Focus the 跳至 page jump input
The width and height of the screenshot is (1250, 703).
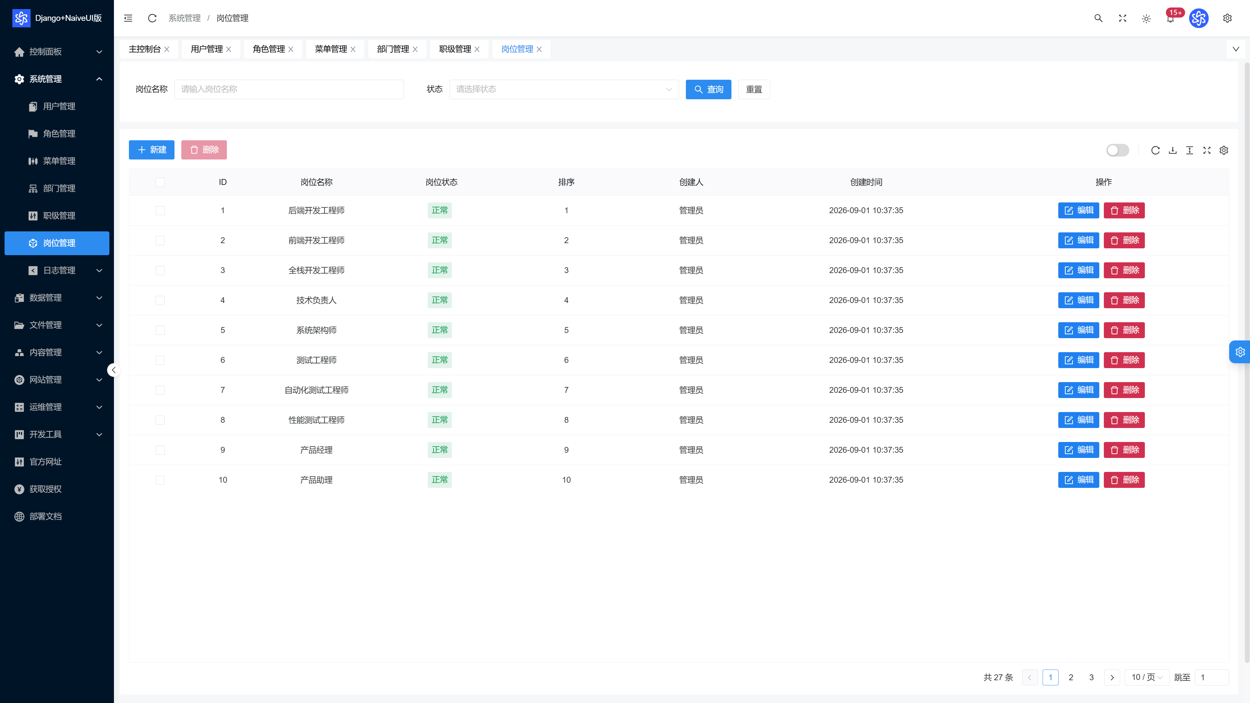(x=1212, y=677)
